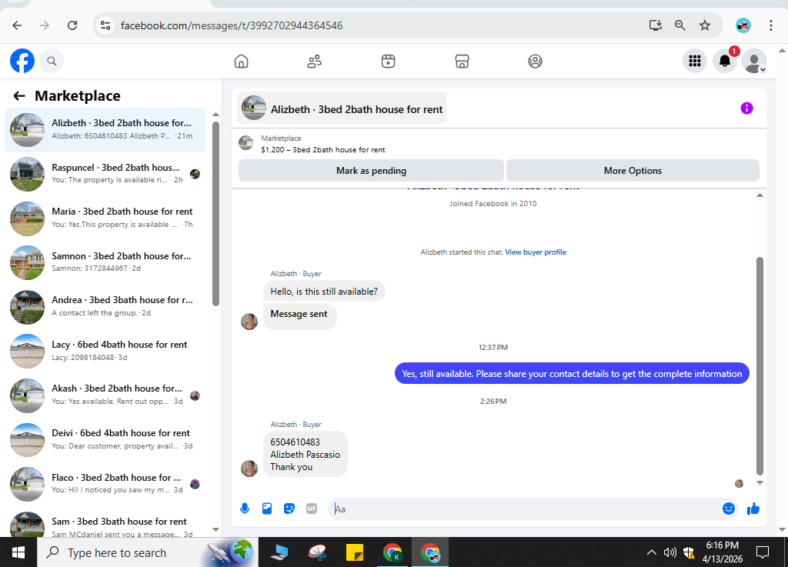Send a thumbs-up like
Screen dimensions: 788x567
(753, 509)
